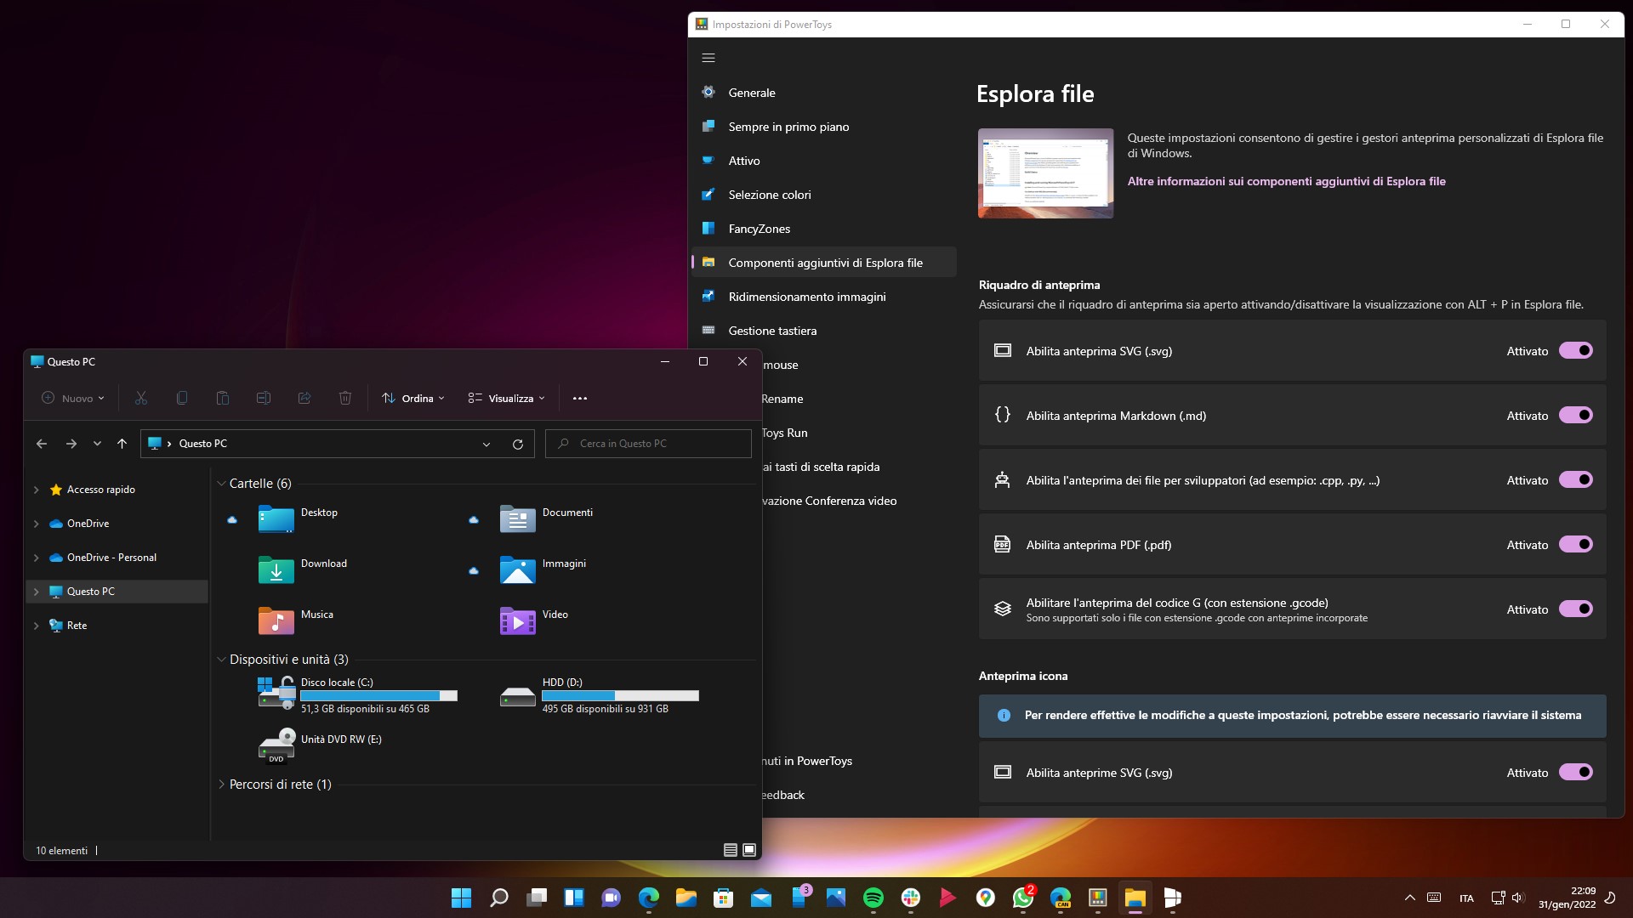Click Nuovo button in File Explorer
Viewport: 1633px width, 918px height.
coord(73,398)
